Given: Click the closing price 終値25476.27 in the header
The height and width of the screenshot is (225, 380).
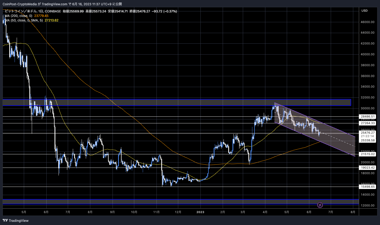Looking at the screenshot, I should pos(140,11).
